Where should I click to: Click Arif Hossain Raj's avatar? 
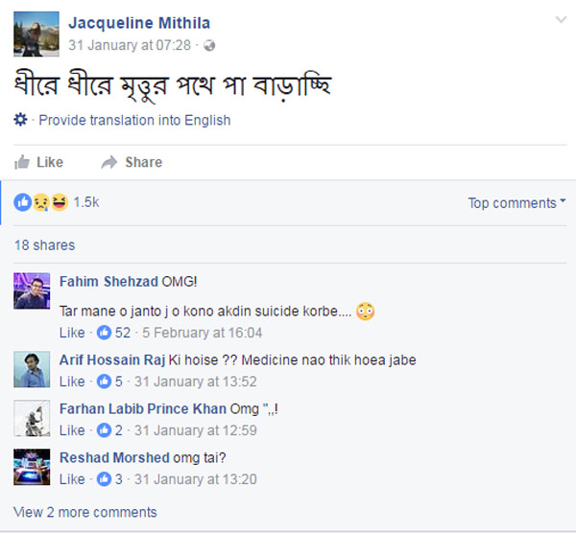pos(32,369)
